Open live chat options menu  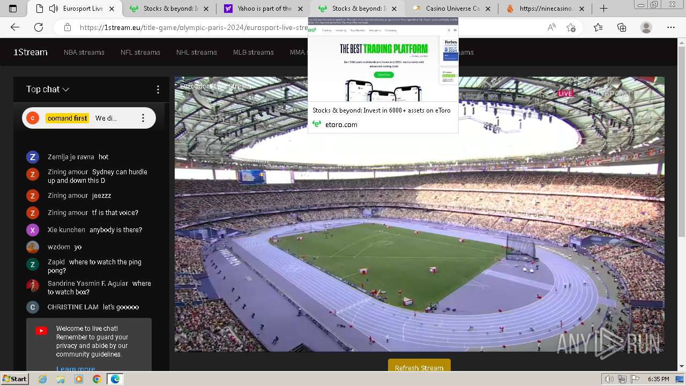click(x=158, y=90)
